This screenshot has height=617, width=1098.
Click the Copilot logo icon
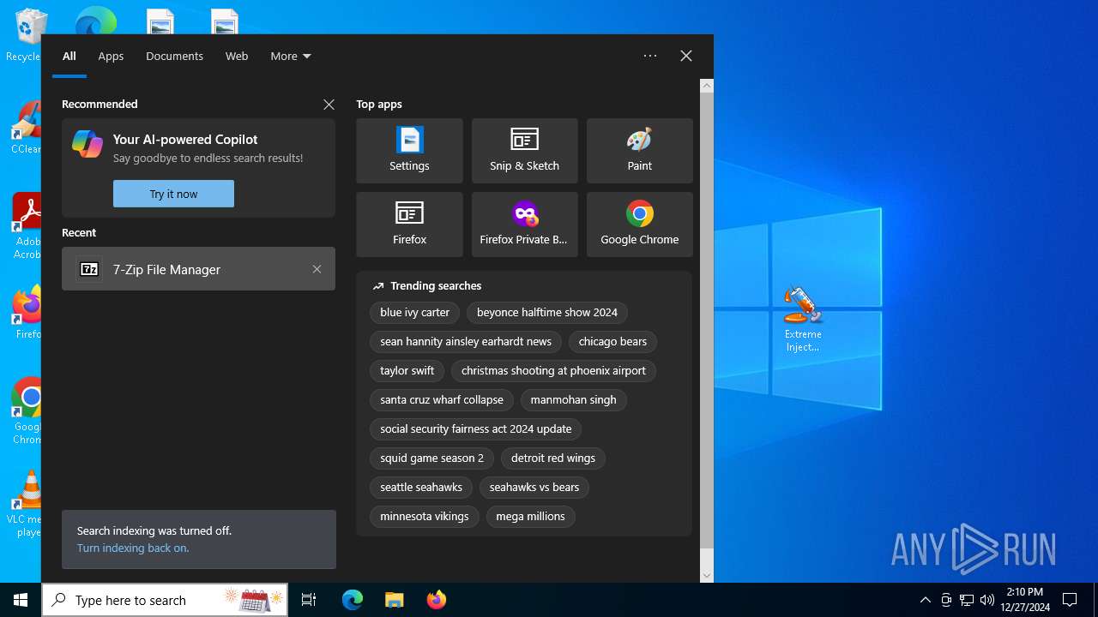[87, 144]
